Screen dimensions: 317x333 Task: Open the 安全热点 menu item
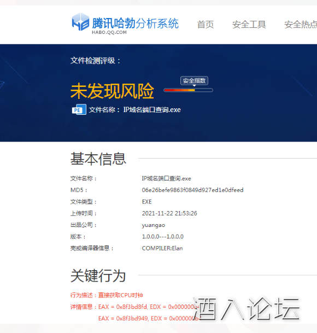tap(301, 25)
